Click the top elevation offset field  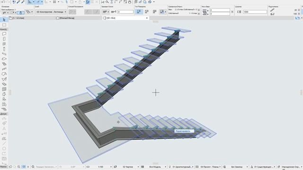pyautogui.click(x=220, y=10)
